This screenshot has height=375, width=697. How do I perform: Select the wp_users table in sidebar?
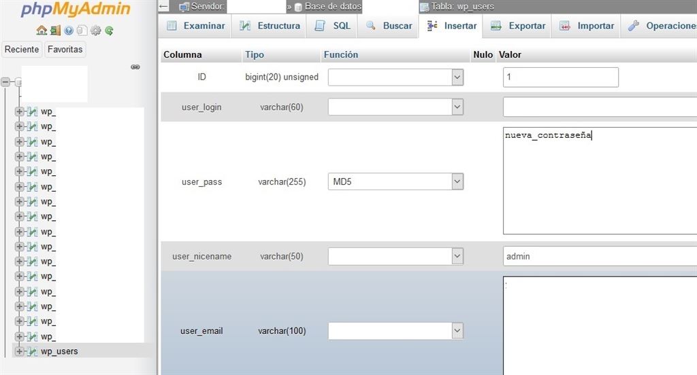59,351
